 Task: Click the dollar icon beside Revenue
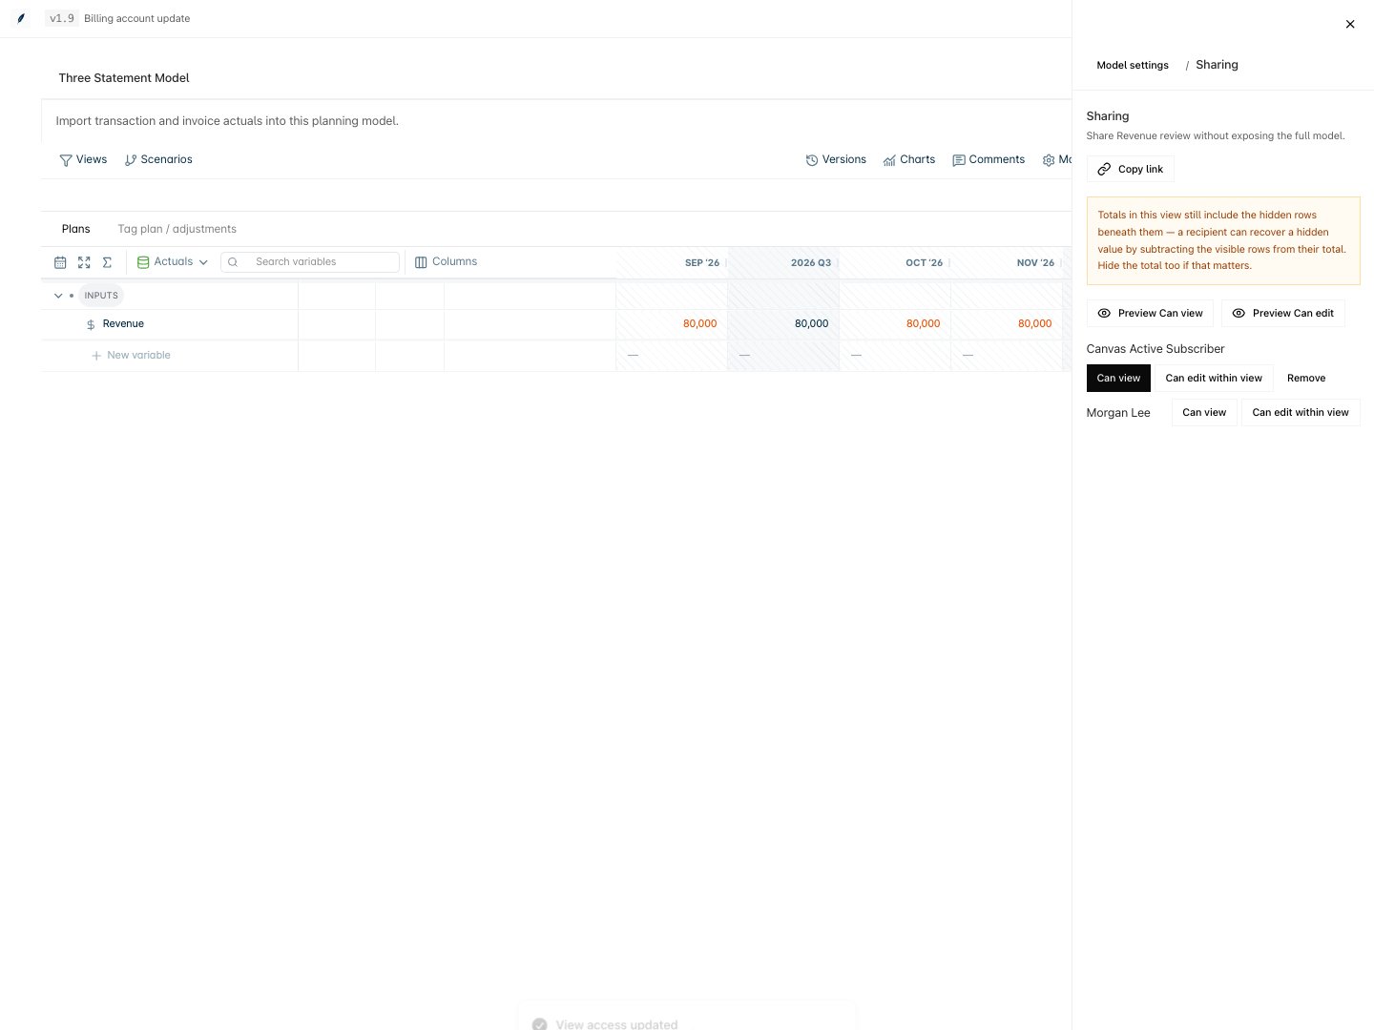click(91, 324)
